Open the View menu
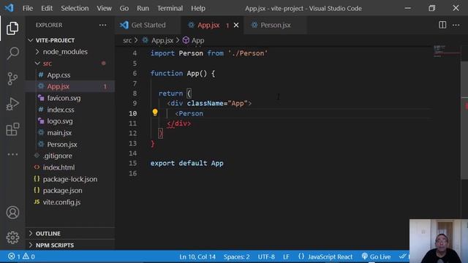468x263 pixels. pos(104,8)
